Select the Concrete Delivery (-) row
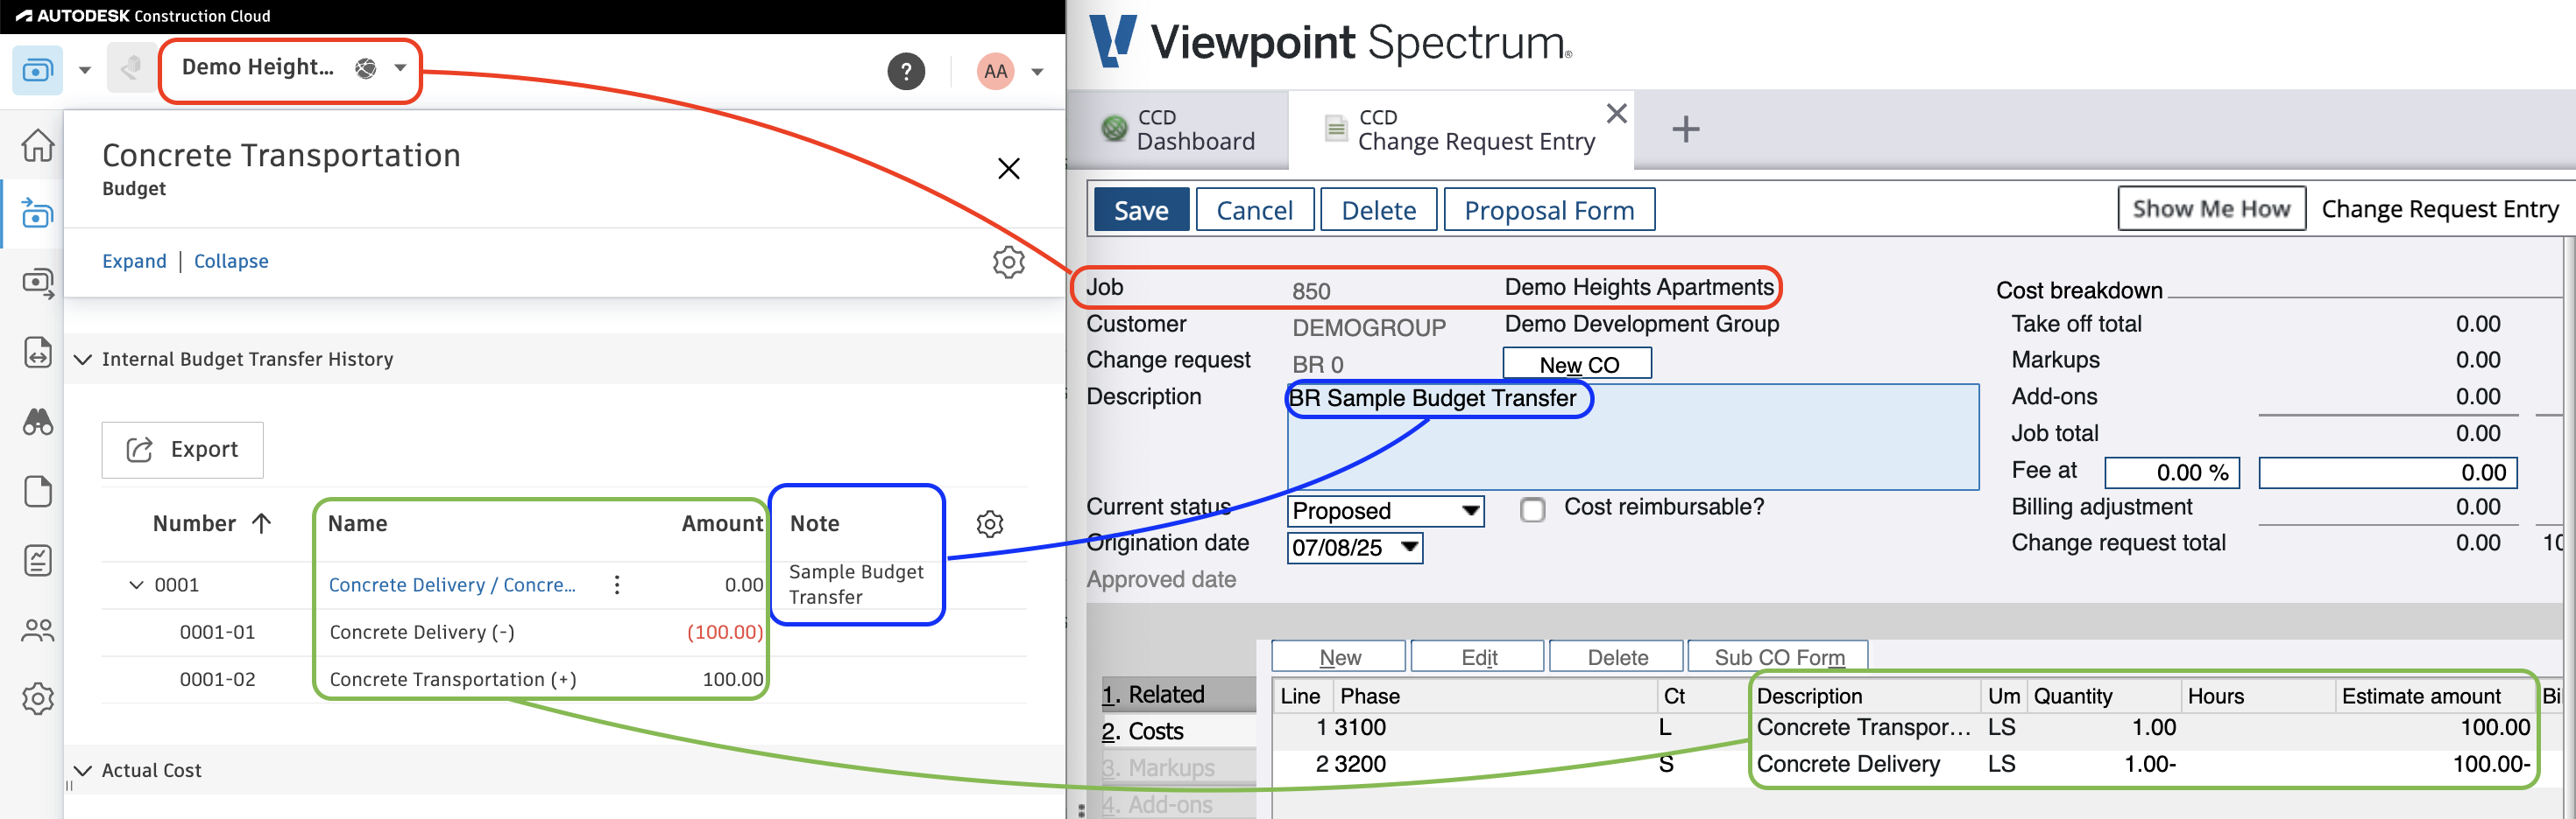 pyautogui.click(x=565, y=633)
